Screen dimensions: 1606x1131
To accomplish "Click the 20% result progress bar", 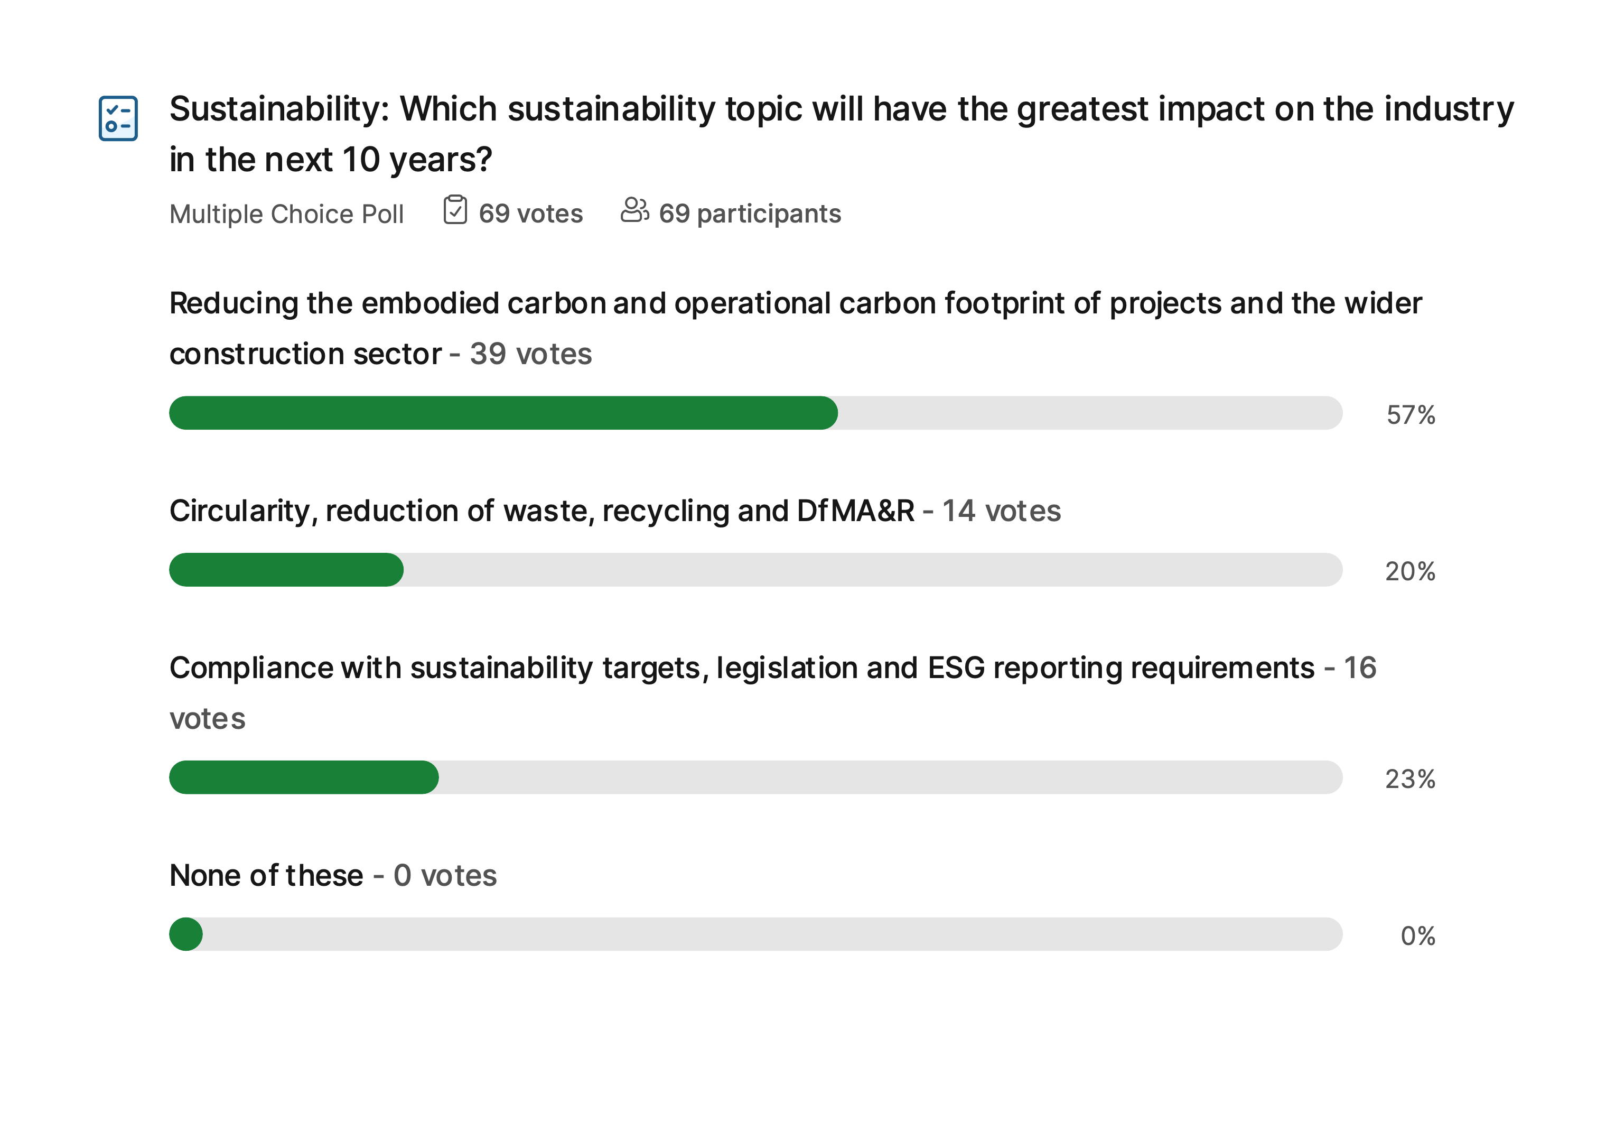I will (756, 570).
